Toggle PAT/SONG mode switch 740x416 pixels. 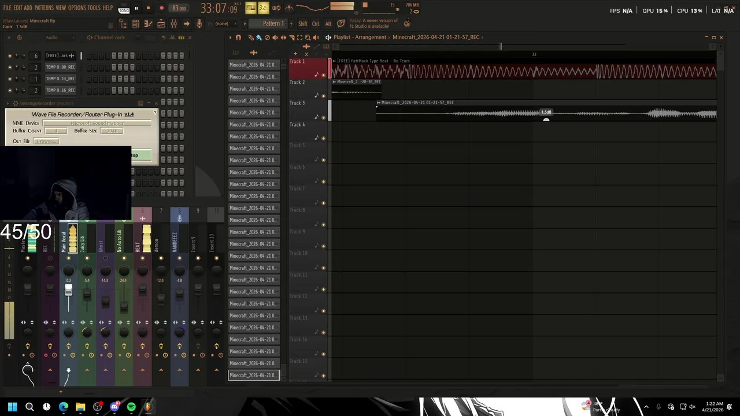(124, 9)
